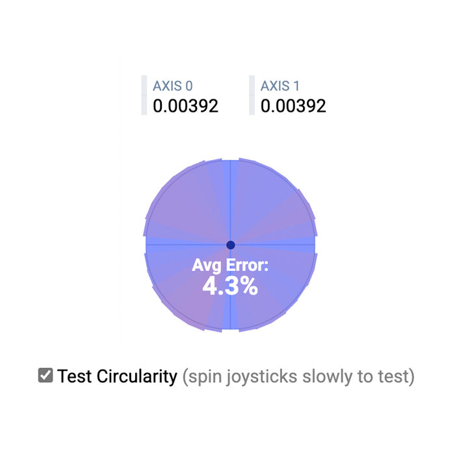Image resolution: width=455 pixels, height=455 pixels.
Task: Click the "spin joysticks slowly to test" hint
Action: (298, 376)
